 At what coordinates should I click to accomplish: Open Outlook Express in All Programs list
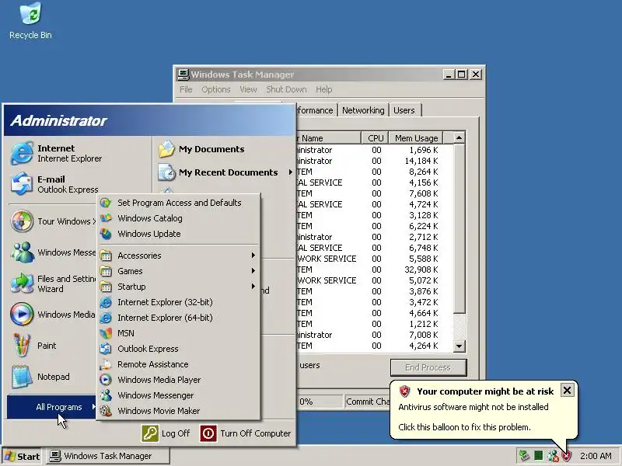pos(179,349)
